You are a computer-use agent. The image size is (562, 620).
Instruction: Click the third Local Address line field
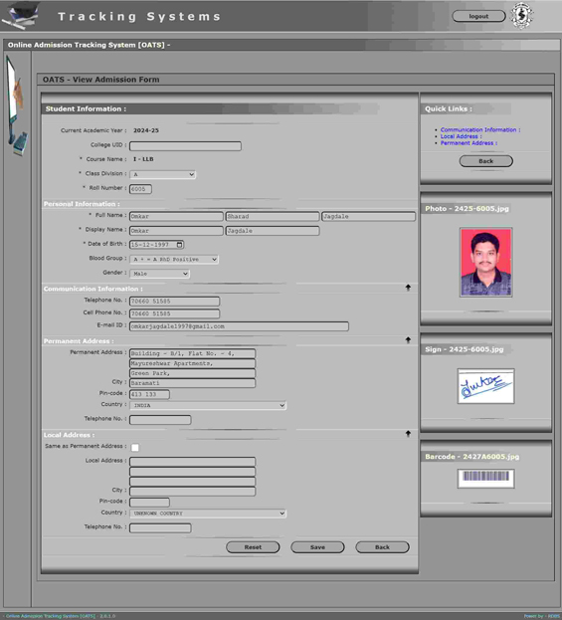click(192, 482)
